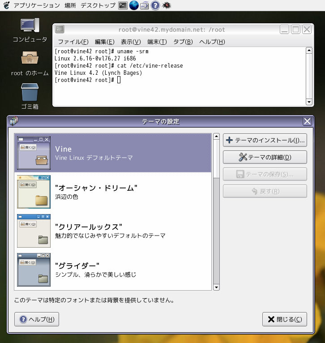Open 編集(E) menu in terminal

pyautogui.click(x=105, y=42)
